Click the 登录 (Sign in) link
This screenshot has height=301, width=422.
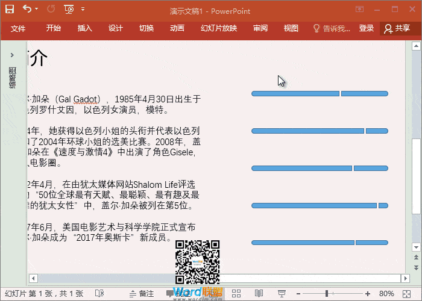[367, 28]
